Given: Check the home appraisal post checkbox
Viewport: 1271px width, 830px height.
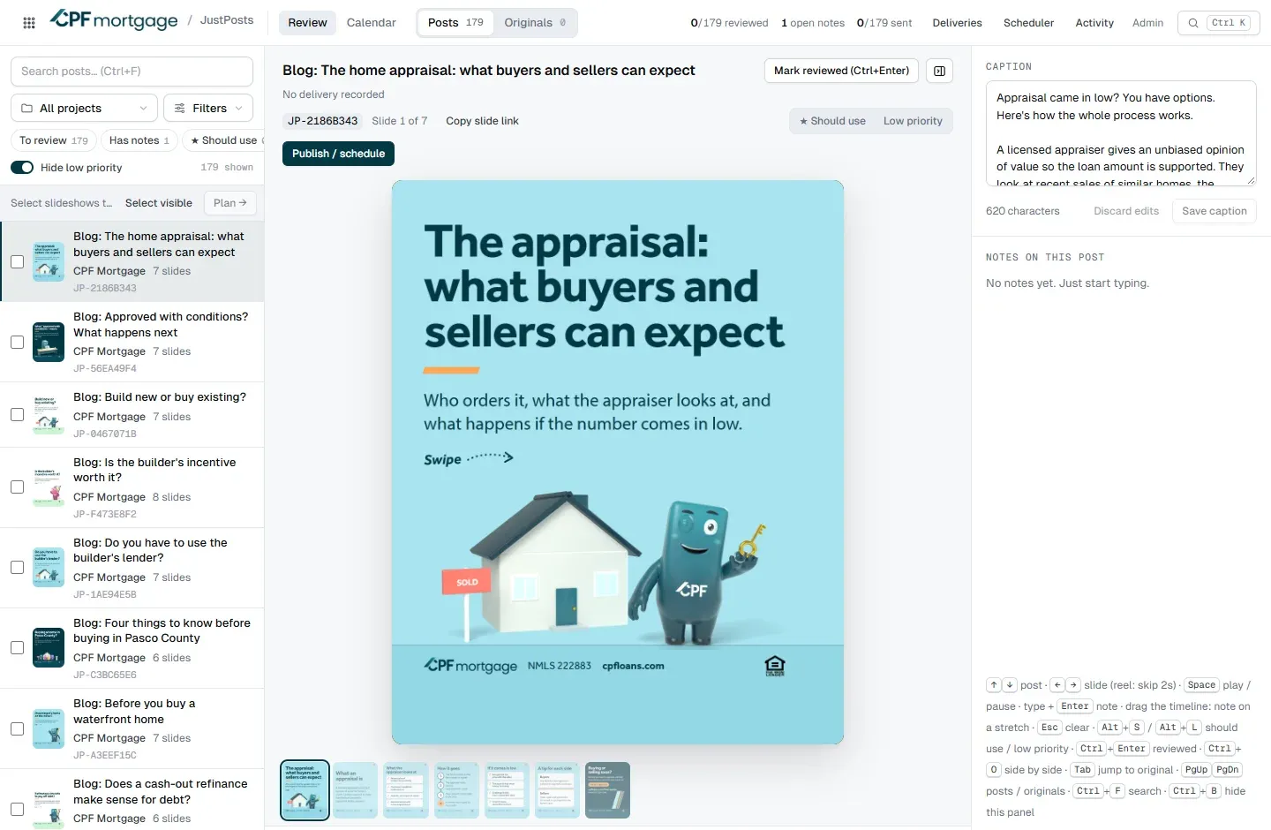Looking at the screenshot, I should [17, 261].
